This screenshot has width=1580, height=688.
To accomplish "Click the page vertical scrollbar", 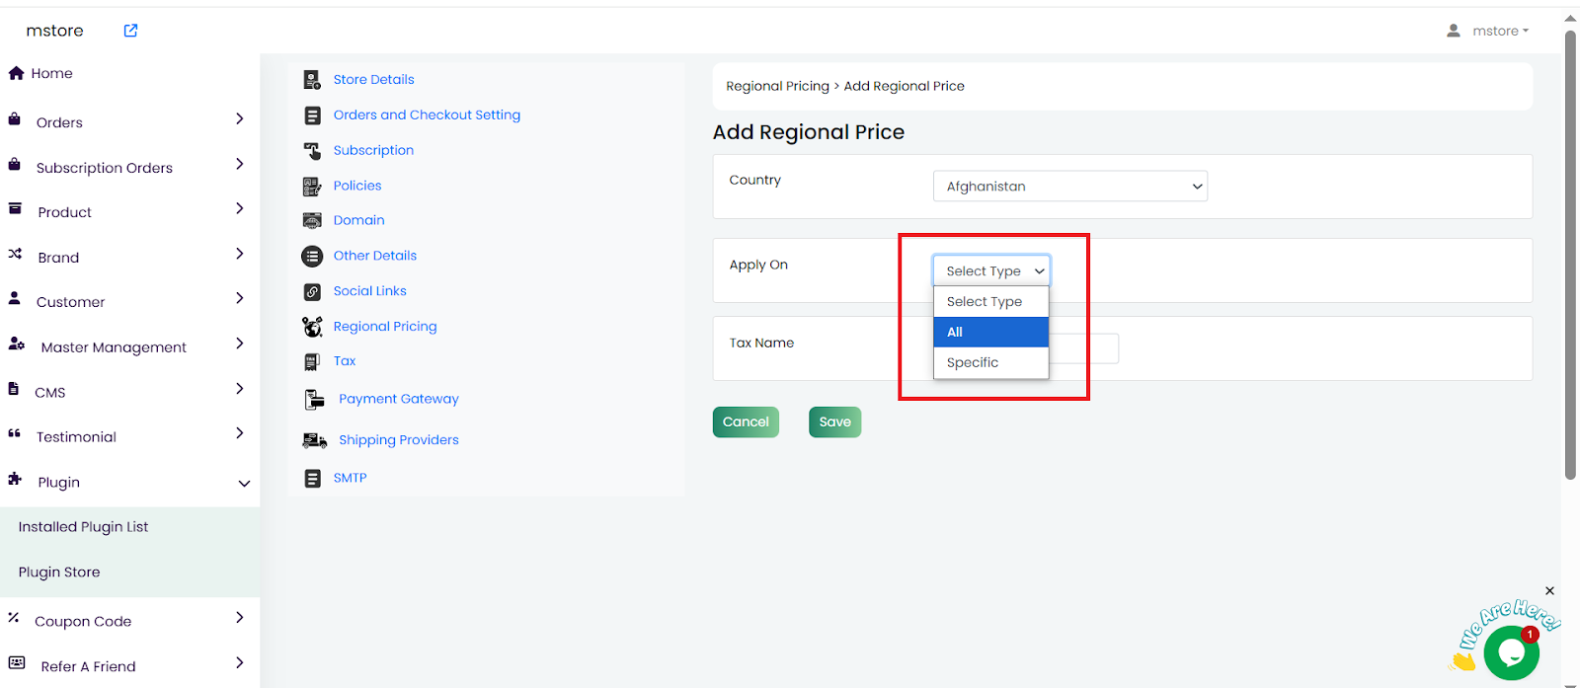I will [x=1570, y=257].
